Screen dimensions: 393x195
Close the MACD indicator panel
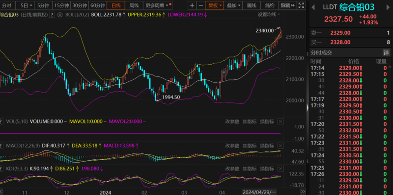281,146
